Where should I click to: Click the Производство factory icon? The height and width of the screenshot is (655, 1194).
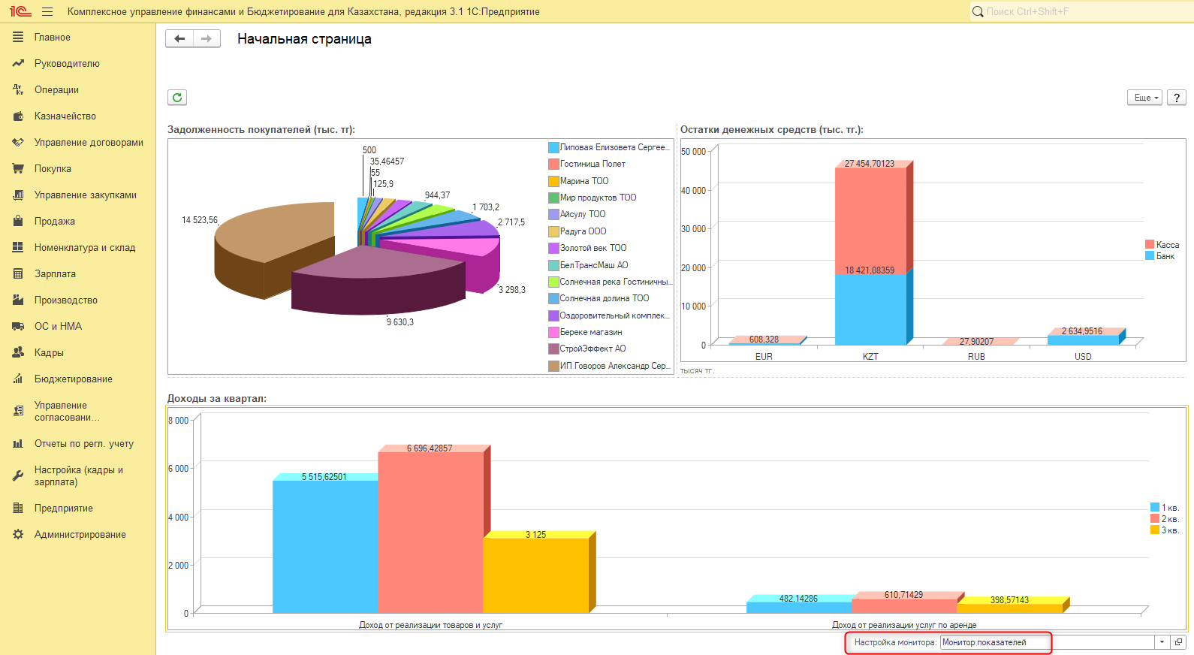click(18, 300)
